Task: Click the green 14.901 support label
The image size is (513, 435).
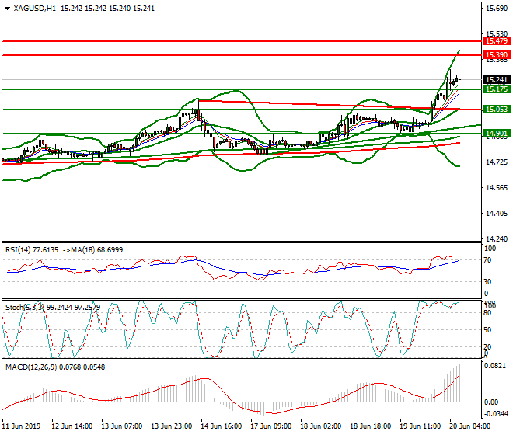Action: tap(497, 134)
